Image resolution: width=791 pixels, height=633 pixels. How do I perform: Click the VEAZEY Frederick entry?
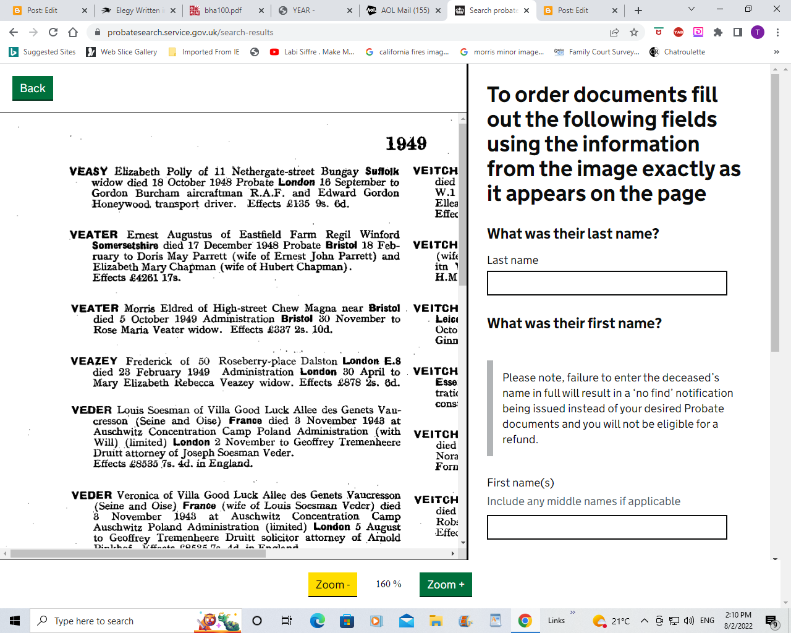pos(235,372)
